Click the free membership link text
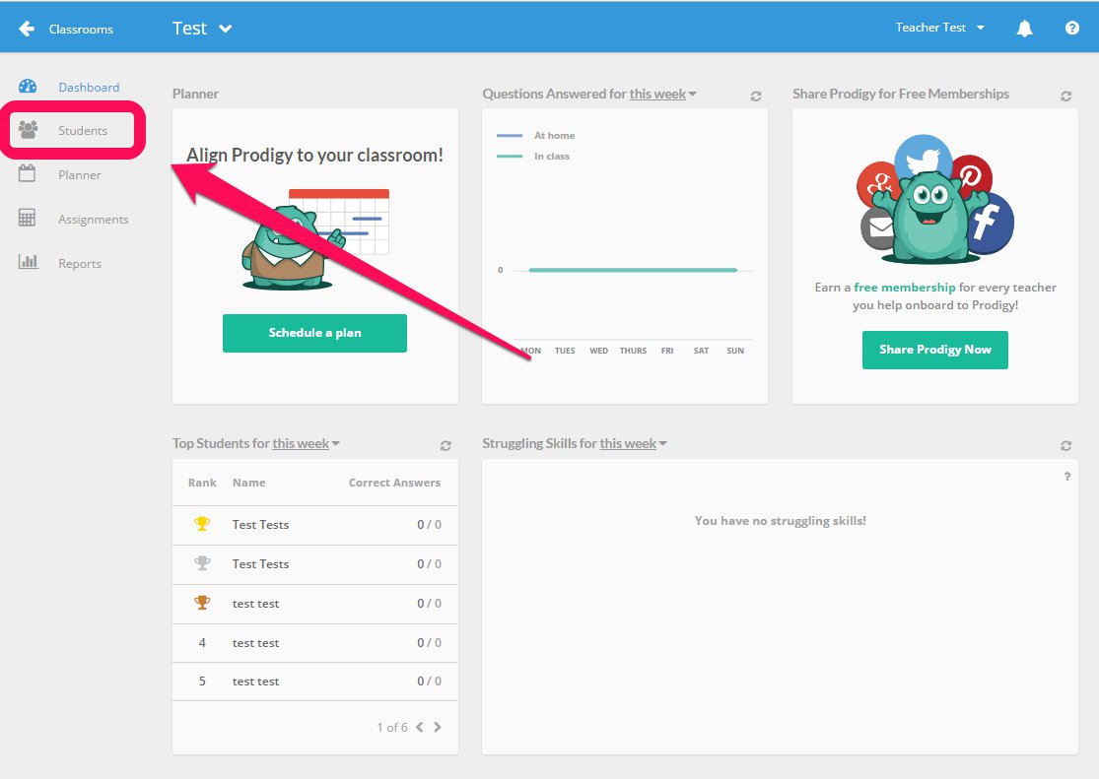Image resolution: width=1099 pixels, height=779 pixels. point(904,288)
